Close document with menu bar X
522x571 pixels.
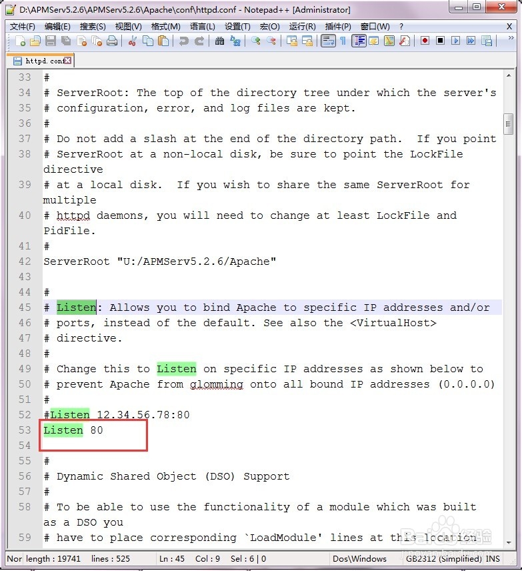[x=509, y=26]
